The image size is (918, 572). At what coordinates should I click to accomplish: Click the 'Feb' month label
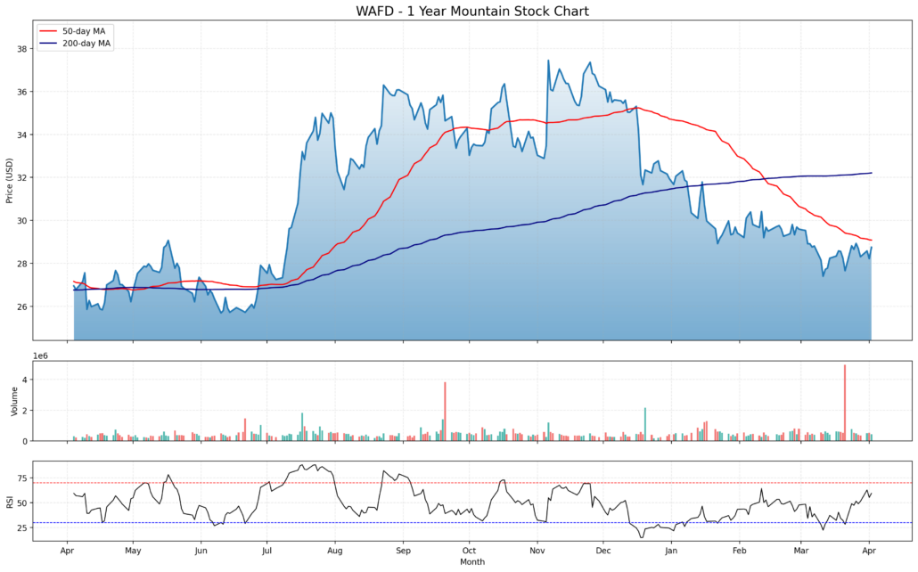point(740,551)
